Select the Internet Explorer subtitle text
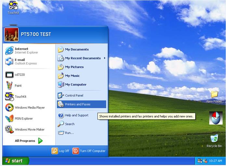 [26, 53]
